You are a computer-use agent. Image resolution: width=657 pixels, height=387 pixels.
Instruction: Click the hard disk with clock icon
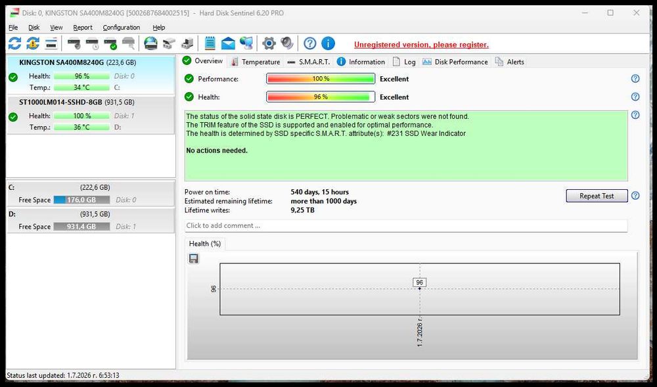coord(92,43)
